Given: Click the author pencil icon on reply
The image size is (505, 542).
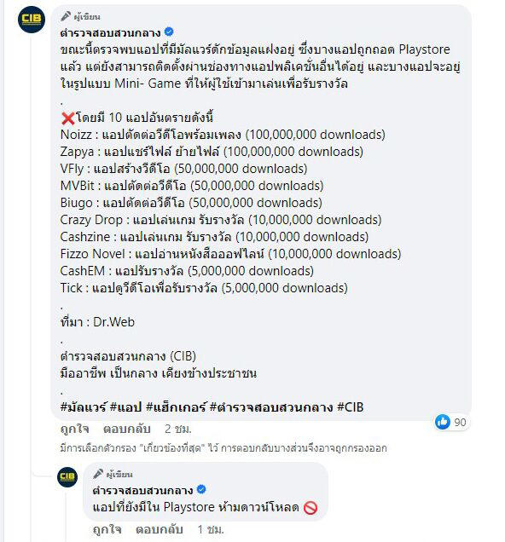Looking at the screenshot, I should coord(98,474).
